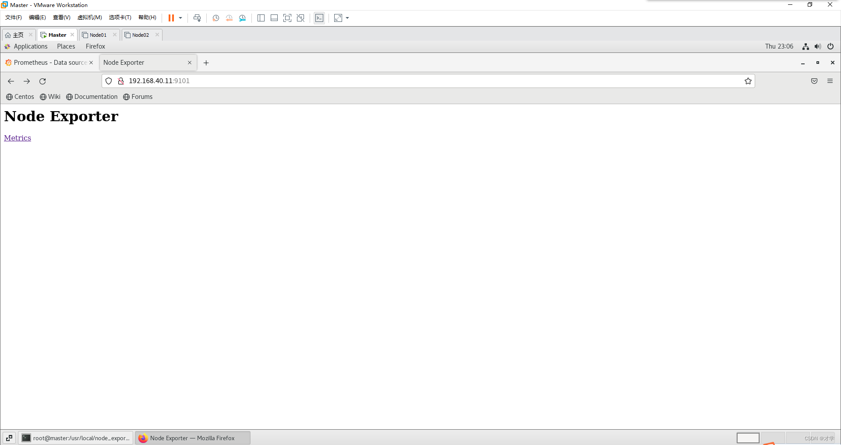Open the 编辑(E) menu
The height and width of the screenshot is (445, 841).
[x=37, y=18]
